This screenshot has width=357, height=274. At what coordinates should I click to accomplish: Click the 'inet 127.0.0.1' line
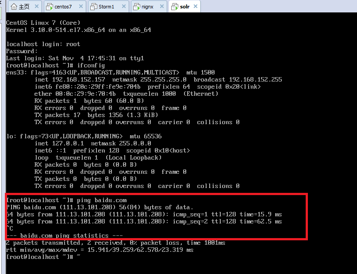coord(93,144)
